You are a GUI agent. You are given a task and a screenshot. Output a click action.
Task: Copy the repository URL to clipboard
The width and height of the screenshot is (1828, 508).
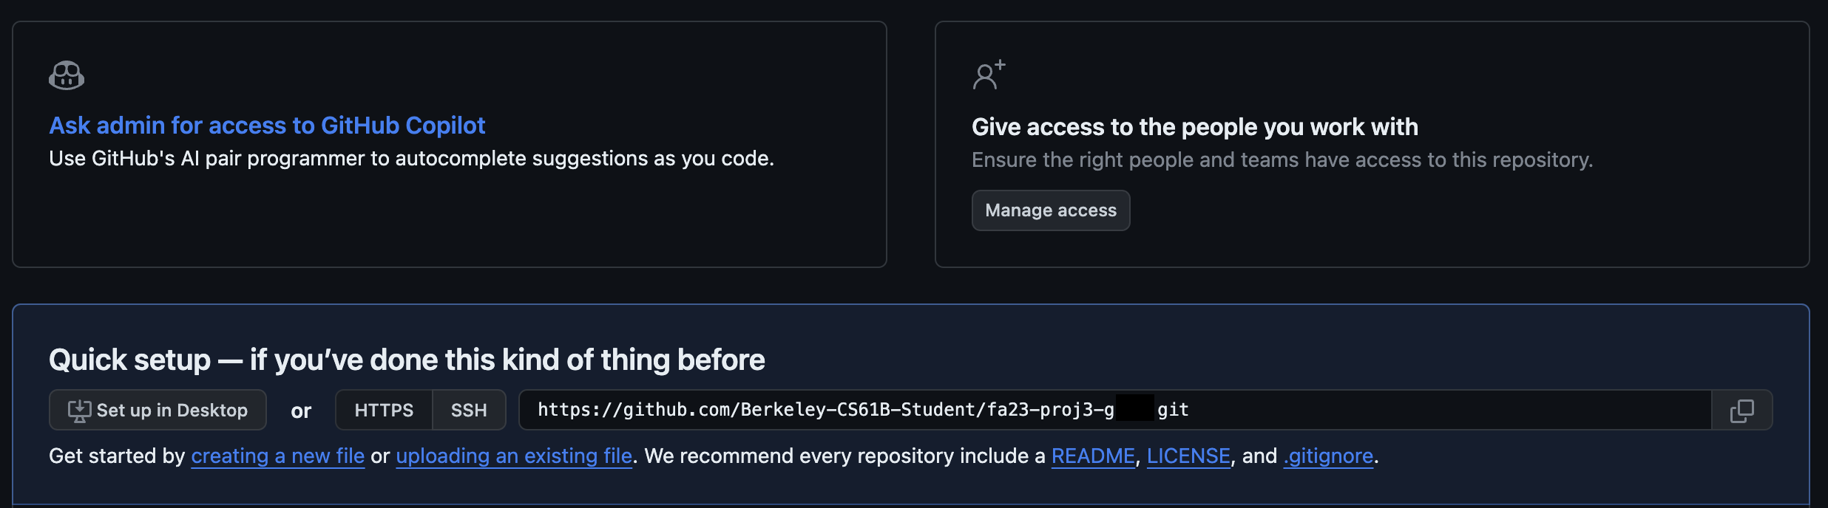click(1741, 411)
